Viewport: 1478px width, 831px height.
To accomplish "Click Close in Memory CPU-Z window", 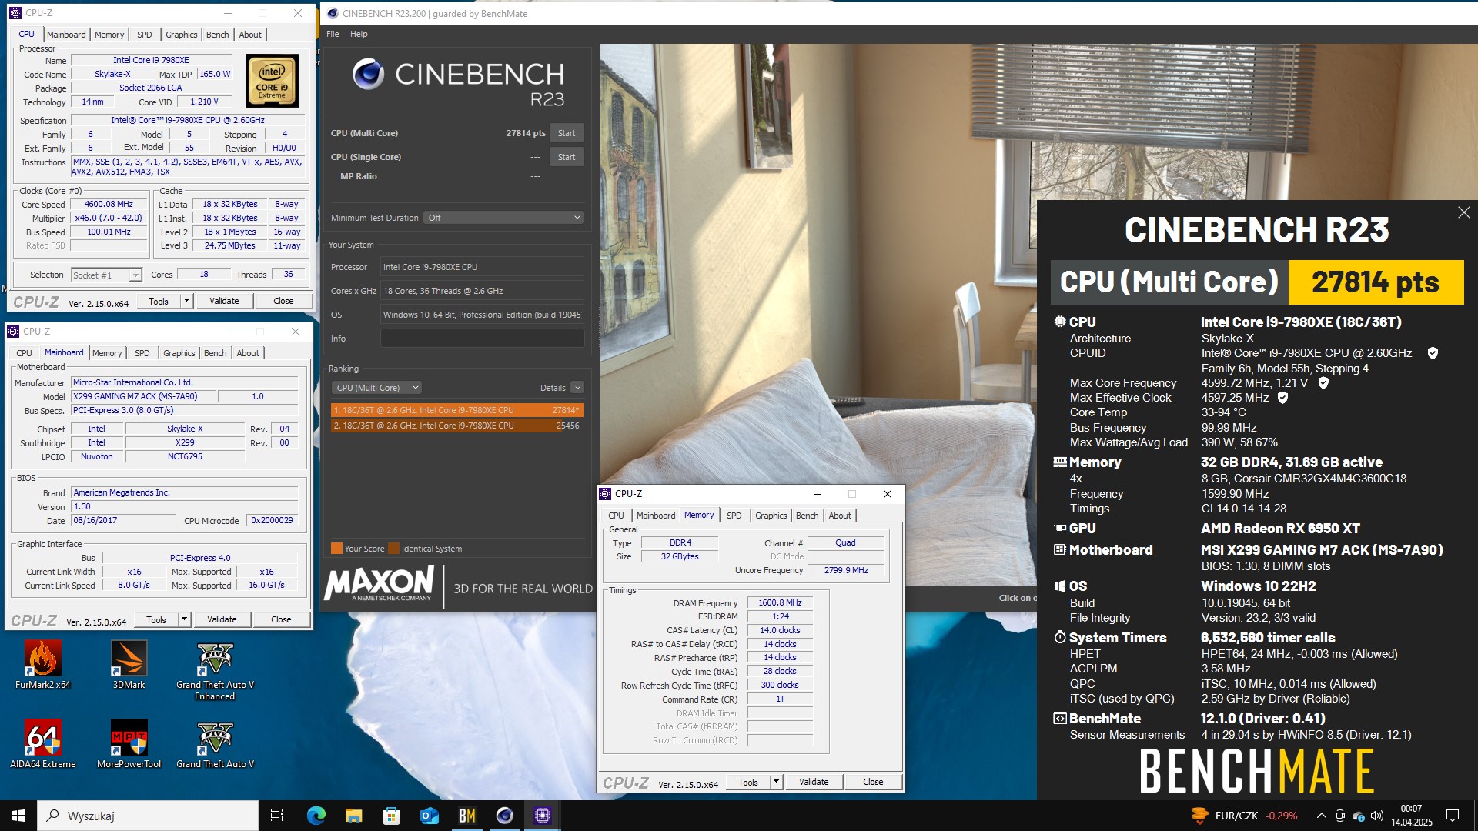I will click(x=873, y=782).
